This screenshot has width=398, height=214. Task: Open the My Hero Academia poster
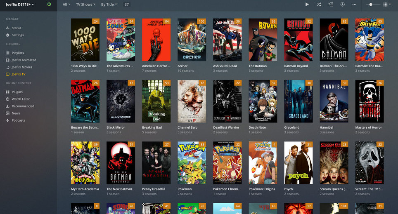coord(85,163)
